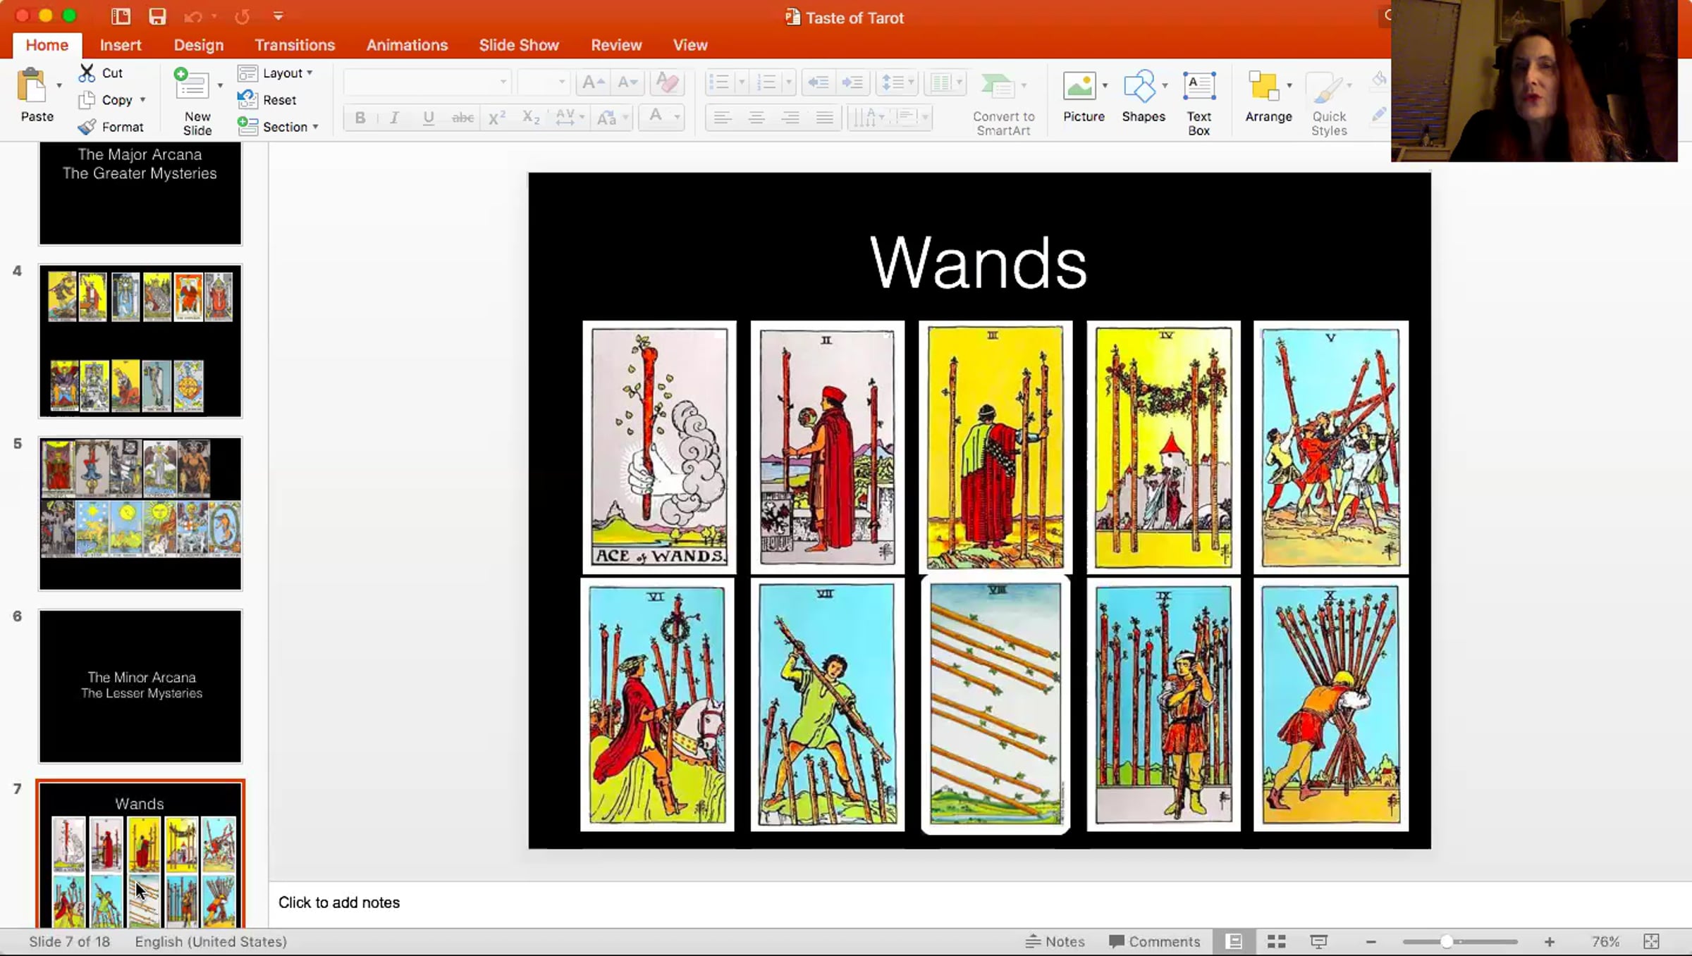Toggle the Notes pane in status bar

tap(1055, 941)
